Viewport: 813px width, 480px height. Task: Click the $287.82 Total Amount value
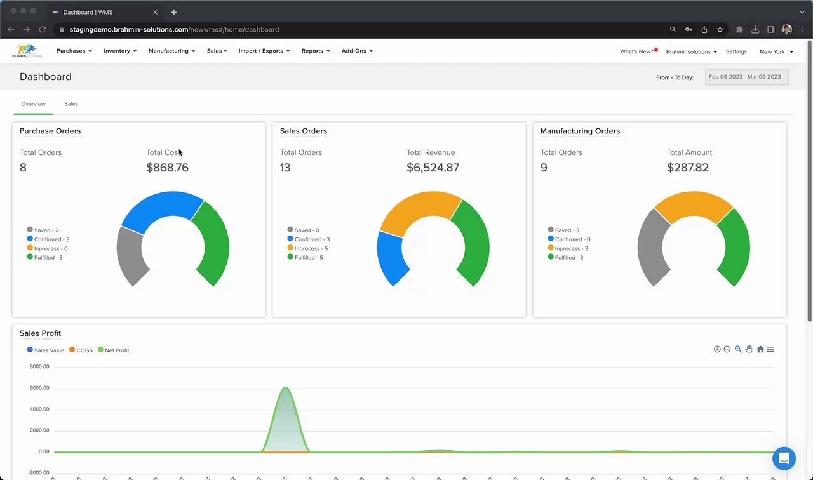pos(688,168)
